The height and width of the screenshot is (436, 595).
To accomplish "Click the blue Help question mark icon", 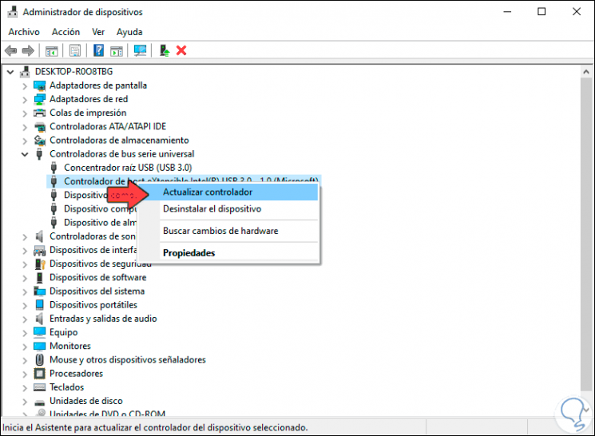I will 99,50.
